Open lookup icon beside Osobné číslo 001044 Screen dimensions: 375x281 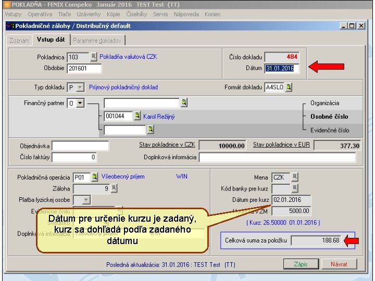coord(137,116)
